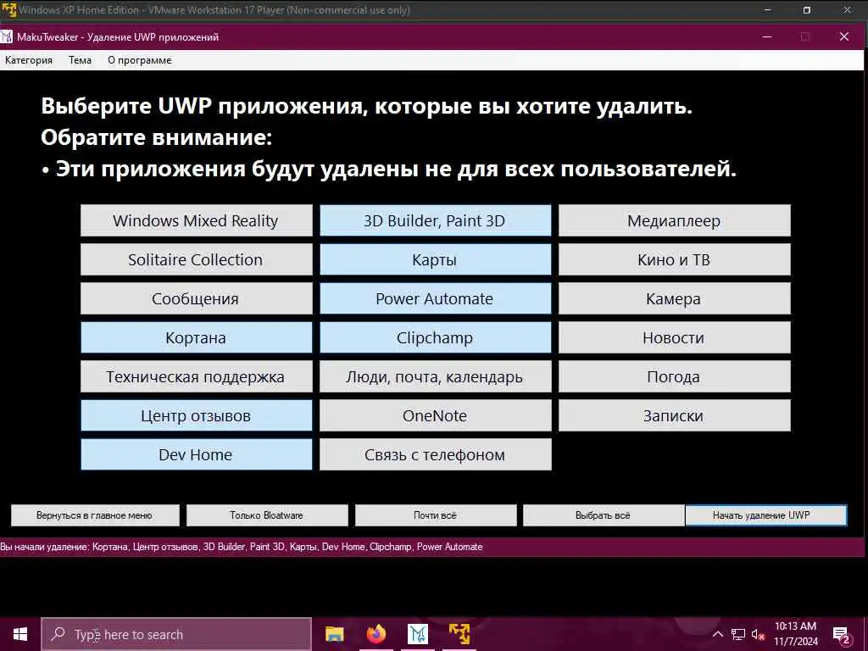The image size is (868, 651).
Task: Select the Новости app button
Action: 674,337
